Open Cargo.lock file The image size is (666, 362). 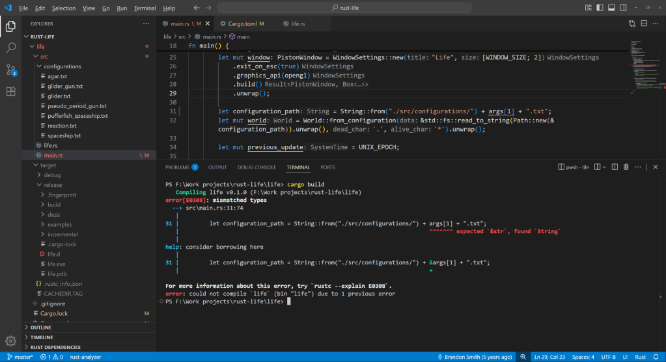[89, 314]
